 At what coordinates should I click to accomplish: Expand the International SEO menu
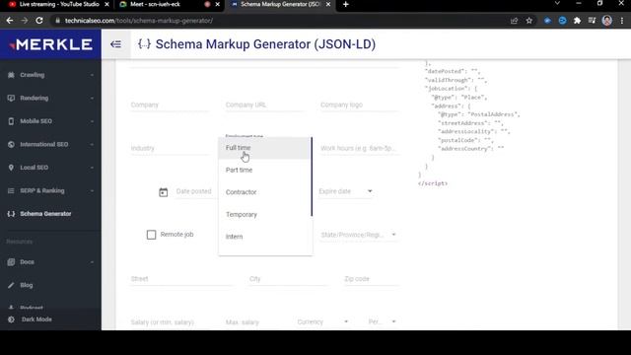point(92,145)
